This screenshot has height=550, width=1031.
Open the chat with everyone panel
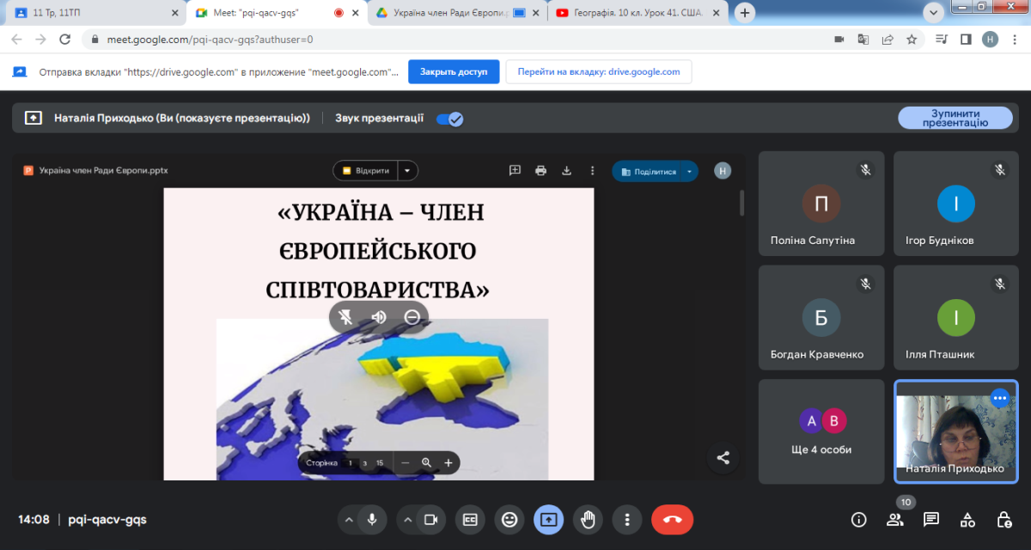pyautogui.click(x=930, y=519)
